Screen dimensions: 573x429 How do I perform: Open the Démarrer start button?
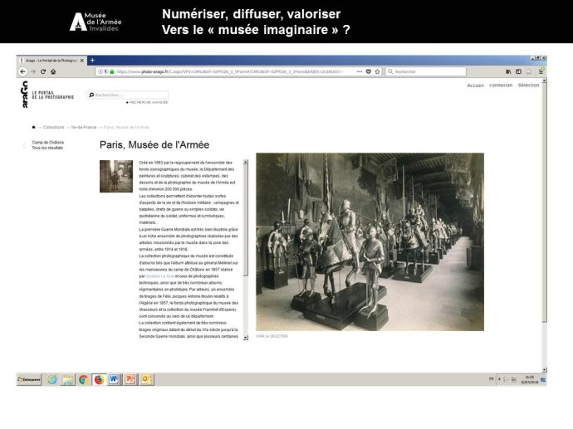tap(29, 379)
